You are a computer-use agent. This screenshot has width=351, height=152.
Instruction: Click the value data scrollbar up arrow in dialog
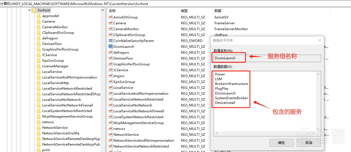(x=318, y=74)
